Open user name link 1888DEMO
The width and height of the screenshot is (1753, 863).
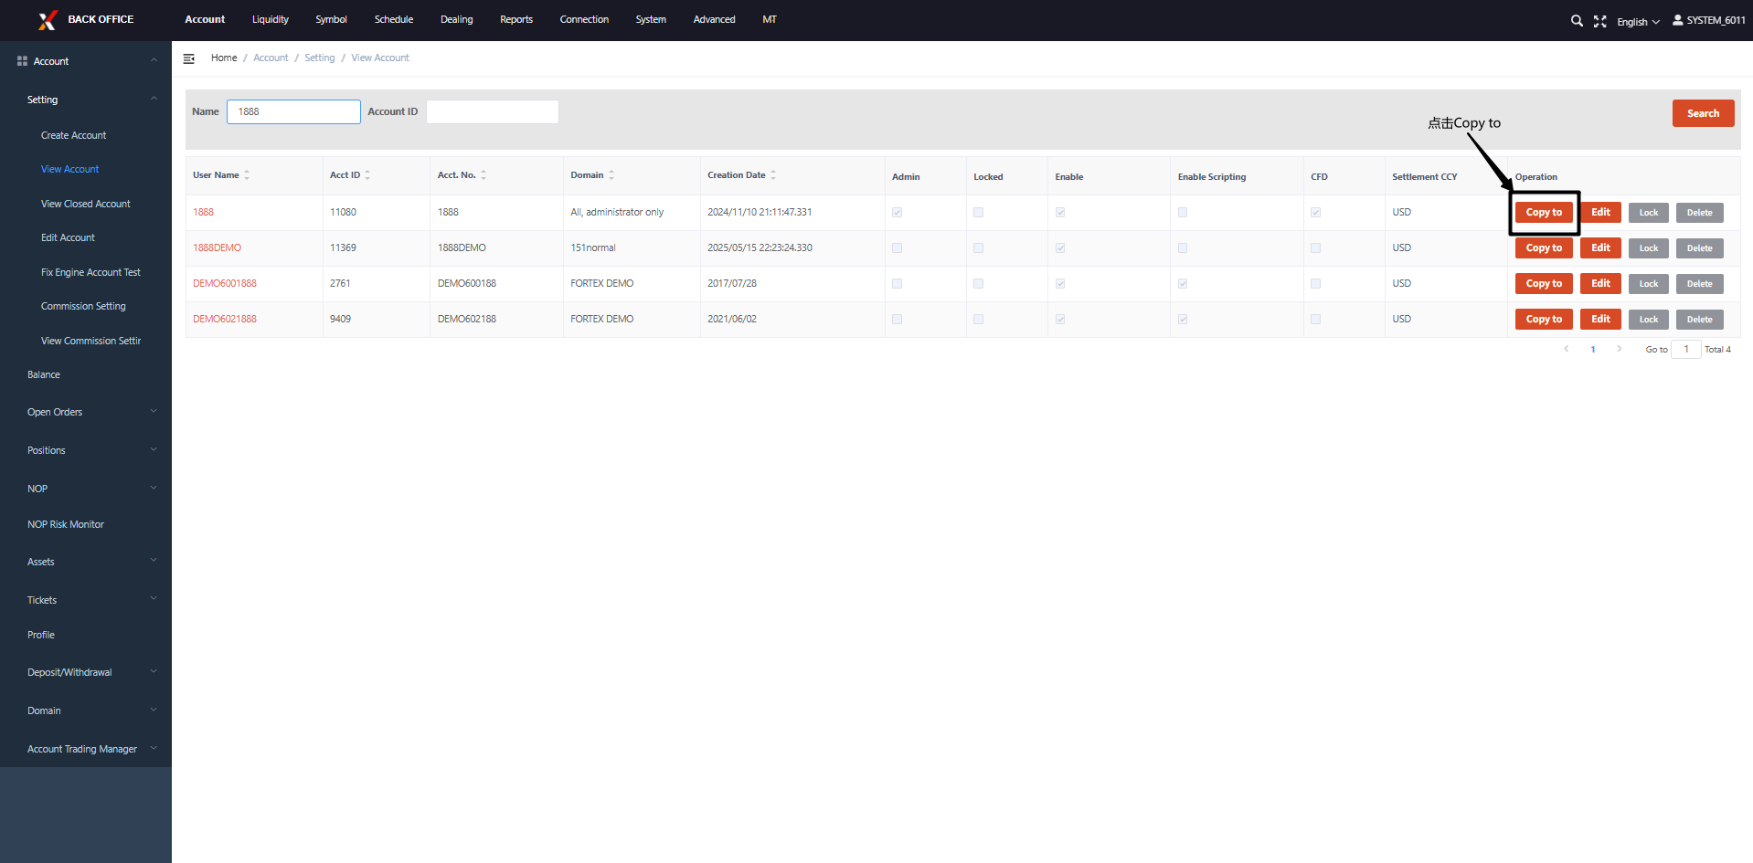[x=217, y=248]
